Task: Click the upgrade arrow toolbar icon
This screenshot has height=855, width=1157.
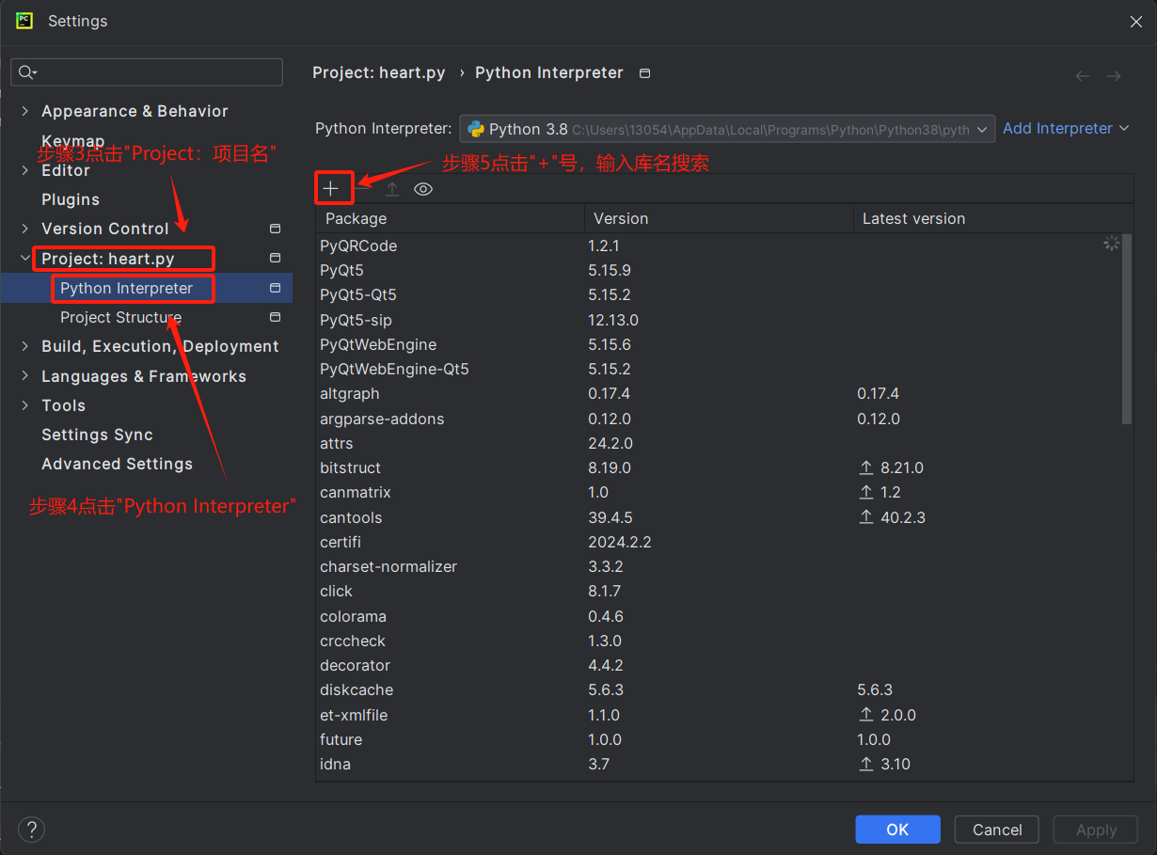Action: click(x=392, y=189)
